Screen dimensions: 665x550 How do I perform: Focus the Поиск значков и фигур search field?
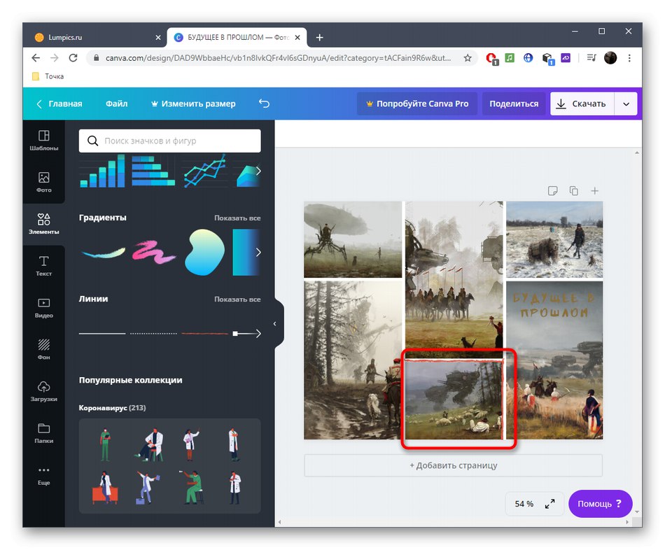coord(169,141)
